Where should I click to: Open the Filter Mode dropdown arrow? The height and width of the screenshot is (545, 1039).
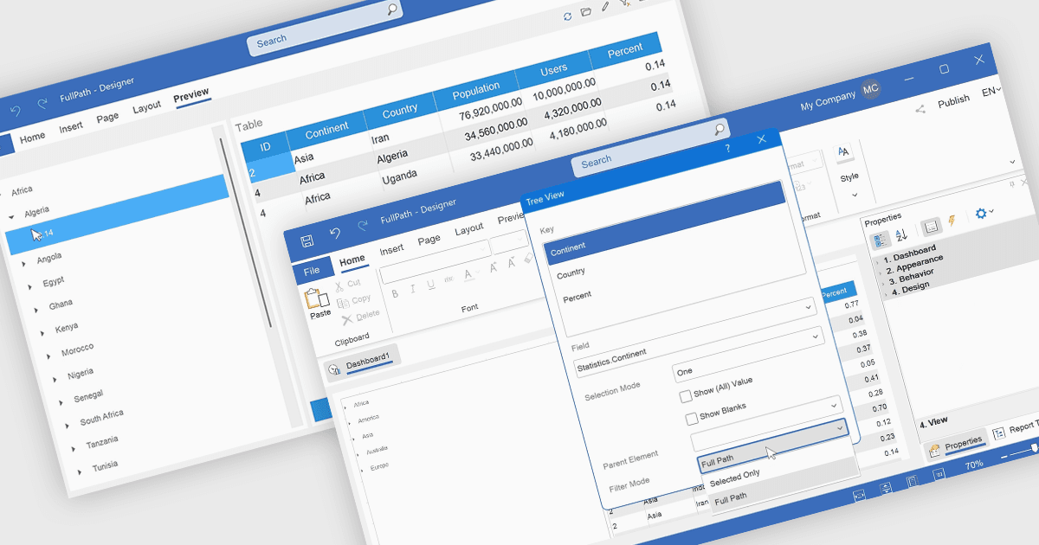pyautogui.click(x=839, y=428)
